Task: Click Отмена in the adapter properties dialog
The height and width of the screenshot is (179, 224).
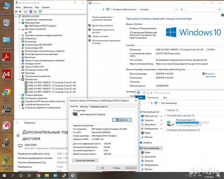Action: [116, 168]
